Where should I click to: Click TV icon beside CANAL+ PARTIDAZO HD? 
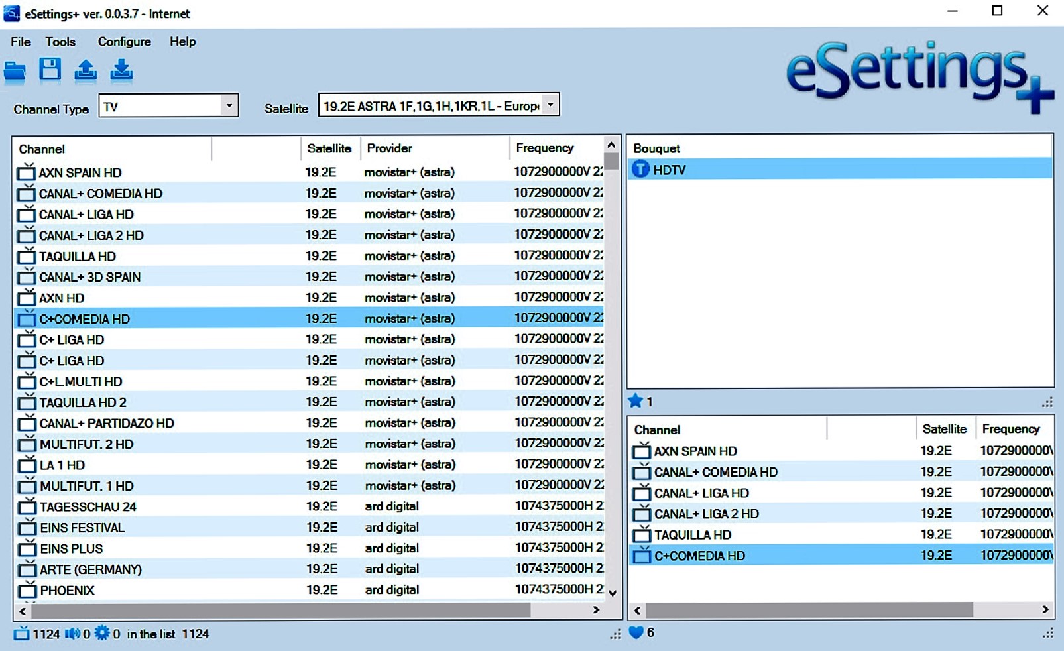point(27,424)
